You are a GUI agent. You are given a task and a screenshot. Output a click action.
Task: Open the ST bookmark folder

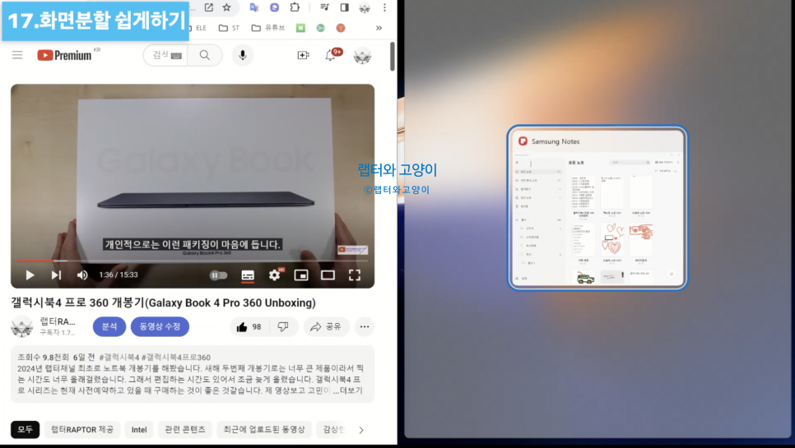coord(229,28)
